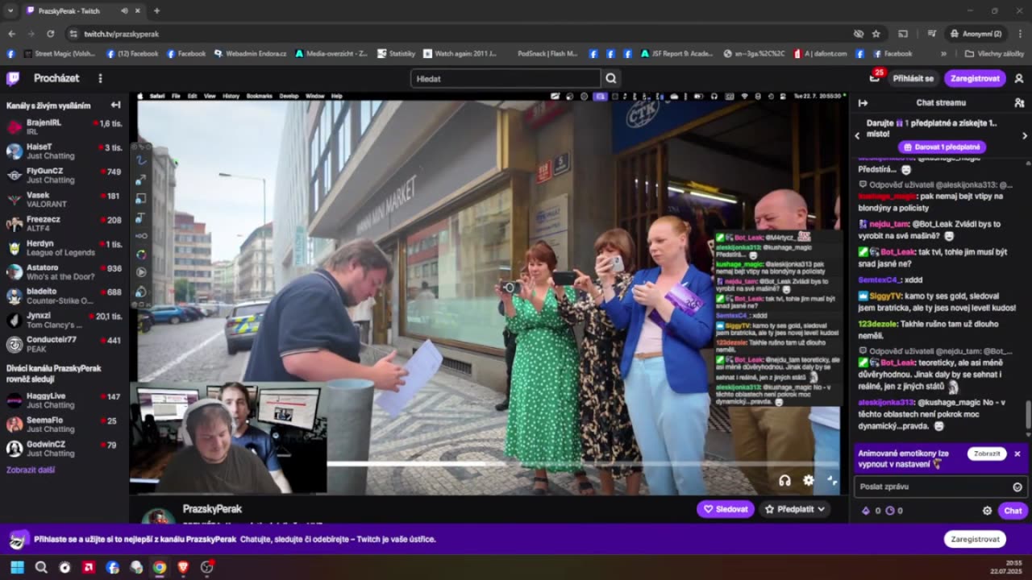This screenshot has height=580, width=1032.
Task: Focus the Poslat zprávu chat input
Action: click(x=939, y=487)
